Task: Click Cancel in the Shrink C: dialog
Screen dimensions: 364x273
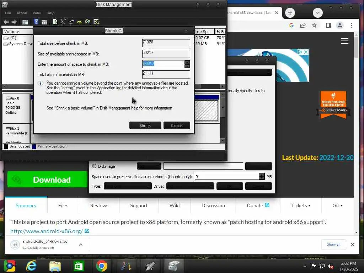Action: [177, 125]
